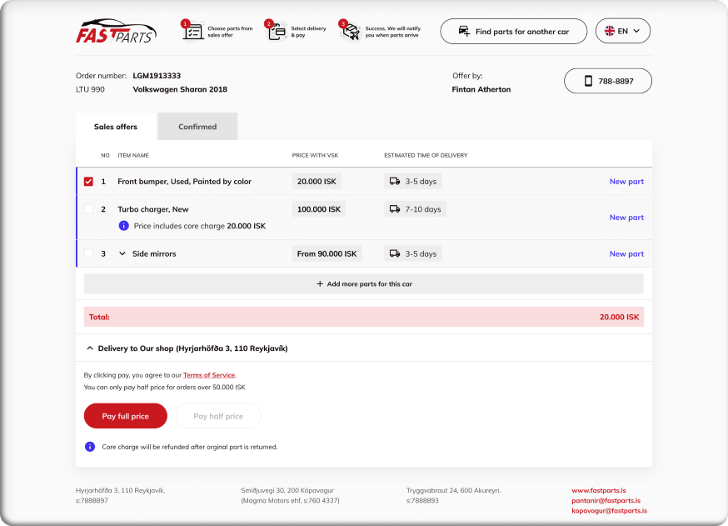Open the EN language dropdown

point(622,32)
